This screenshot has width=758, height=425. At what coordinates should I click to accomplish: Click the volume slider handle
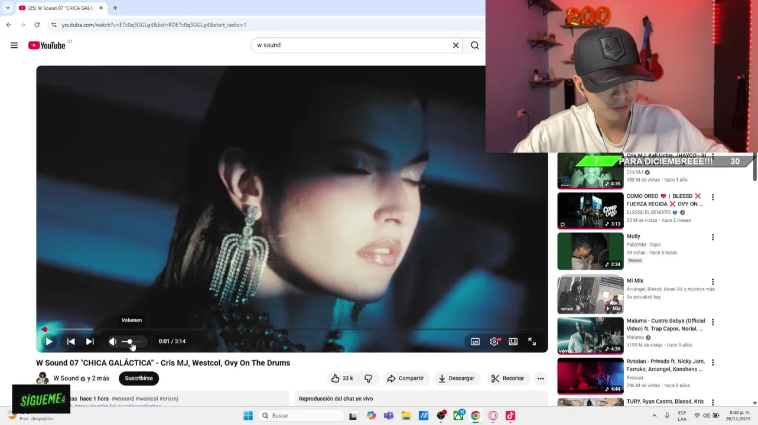[130, 341]
